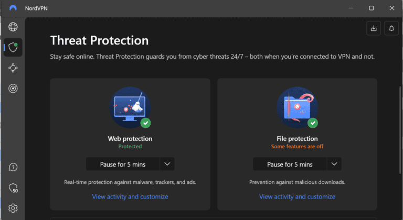This screenshot has width=403, height=220.
Task: Click the download icon at top right
Action: [374, 29]
